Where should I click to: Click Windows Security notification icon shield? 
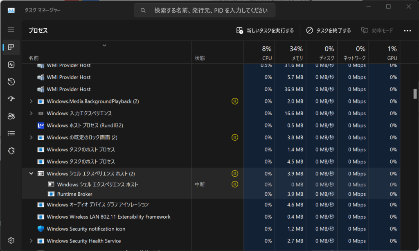[x=41, y=229]
